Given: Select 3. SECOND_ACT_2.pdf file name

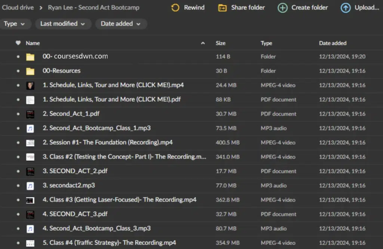Looking at the screenshot, I should (x=75, y=171).
